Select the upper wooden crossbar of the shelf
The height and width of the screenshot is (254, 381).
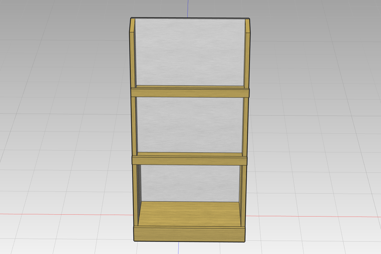190,93
